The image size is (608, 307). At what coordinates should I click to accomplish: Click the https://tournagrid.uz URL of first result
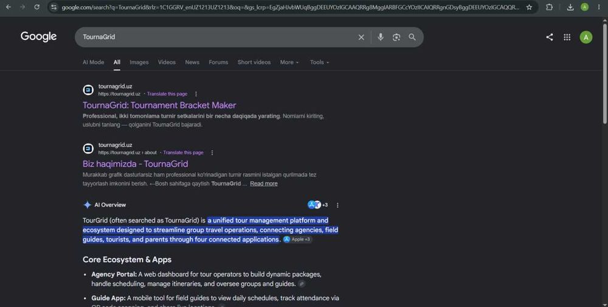click(x=119, y=94)
